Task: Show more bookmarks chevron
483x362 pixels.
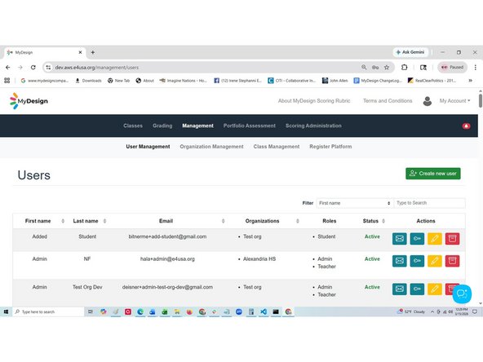Action: click(471, 81)
